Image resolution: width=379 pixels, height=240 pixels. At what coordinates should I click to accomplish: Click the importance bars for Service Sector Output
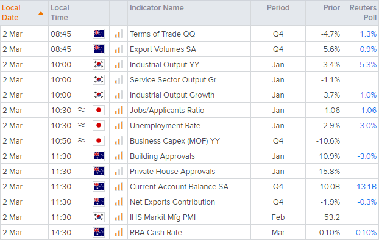(119, 79)
